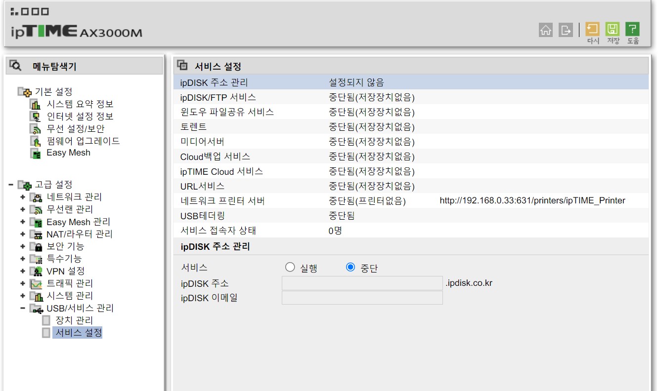Click the 메뉴탐색기 magnifier icon
This screenshot has width=659, height=391.
pos(15,65)
